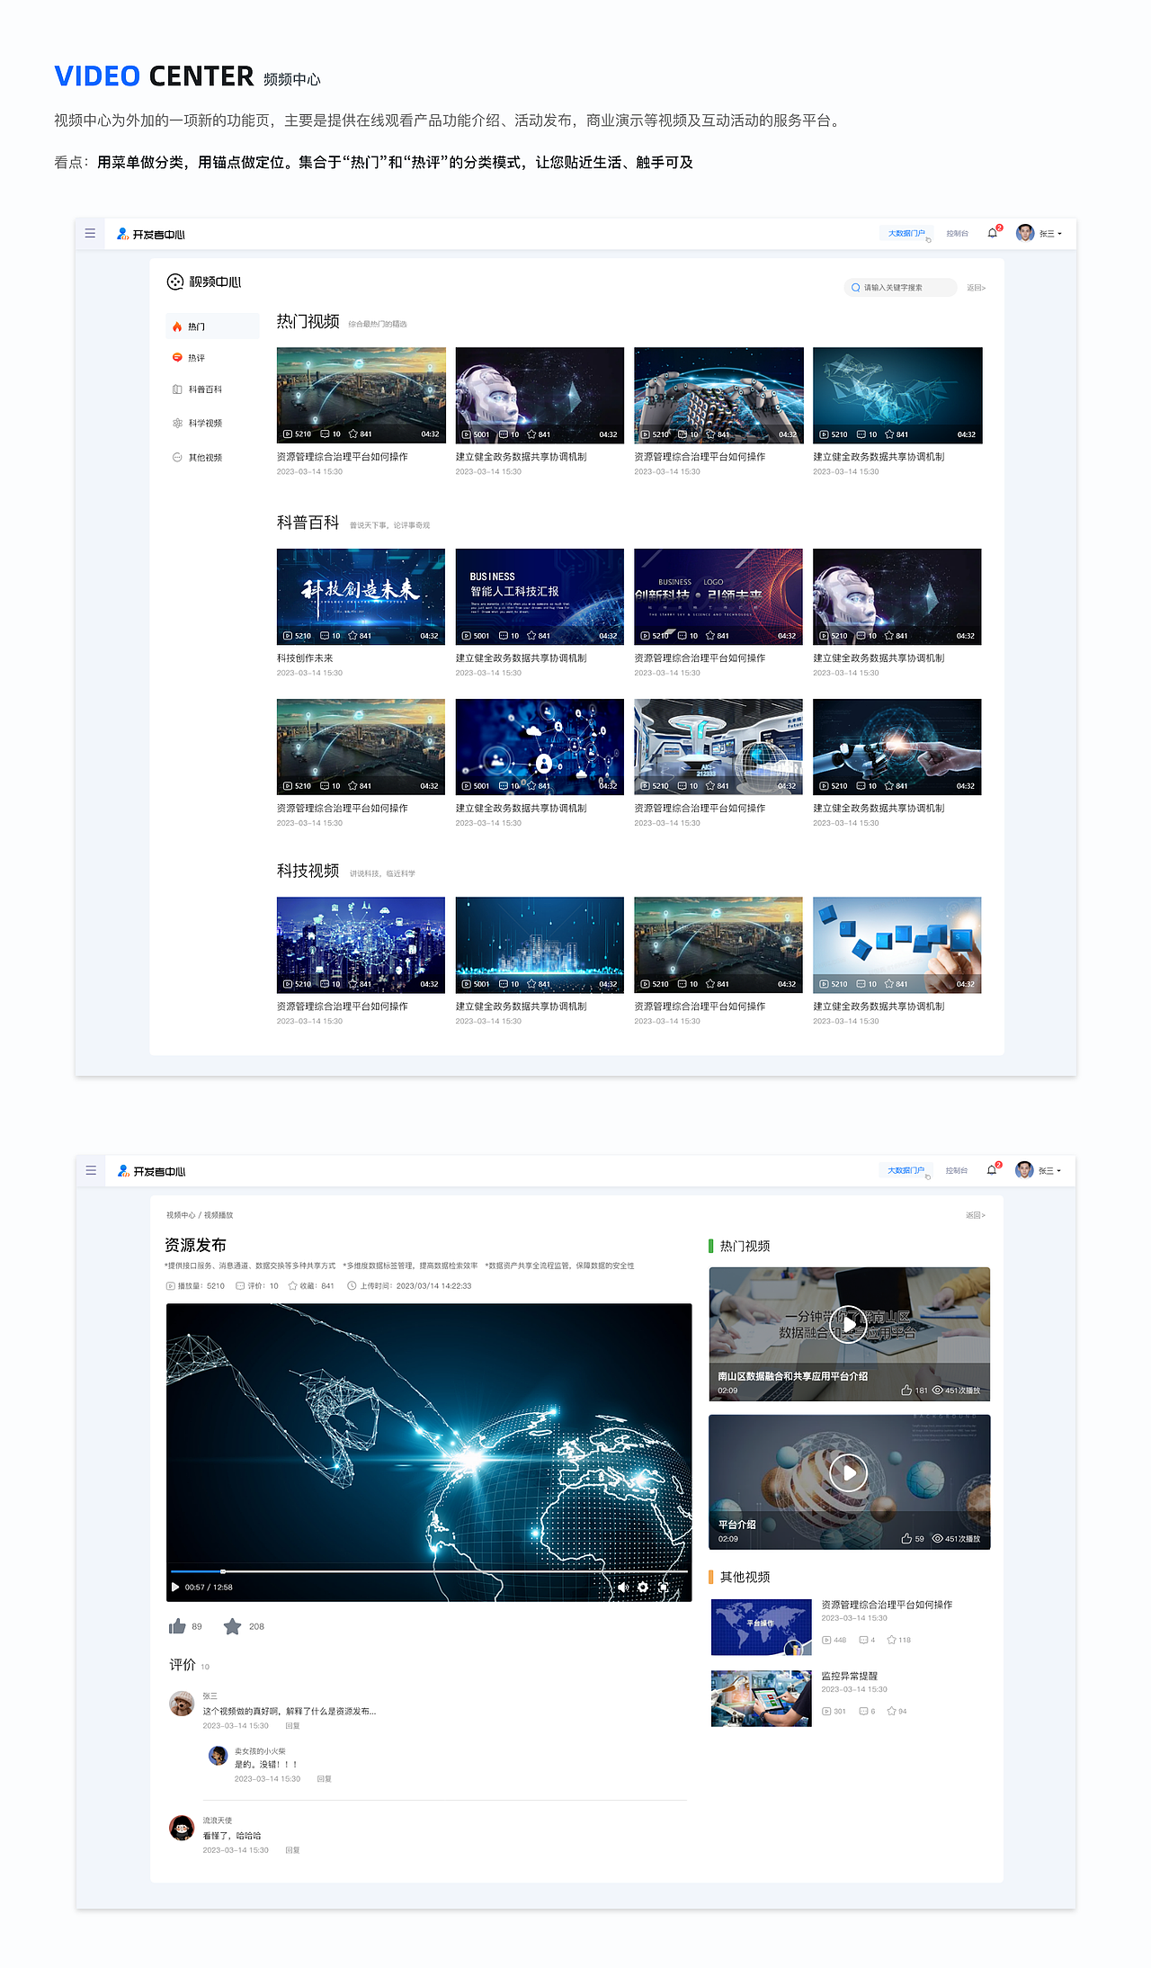Click play circle on 南山区数据融合 video card

(849, 1324)
